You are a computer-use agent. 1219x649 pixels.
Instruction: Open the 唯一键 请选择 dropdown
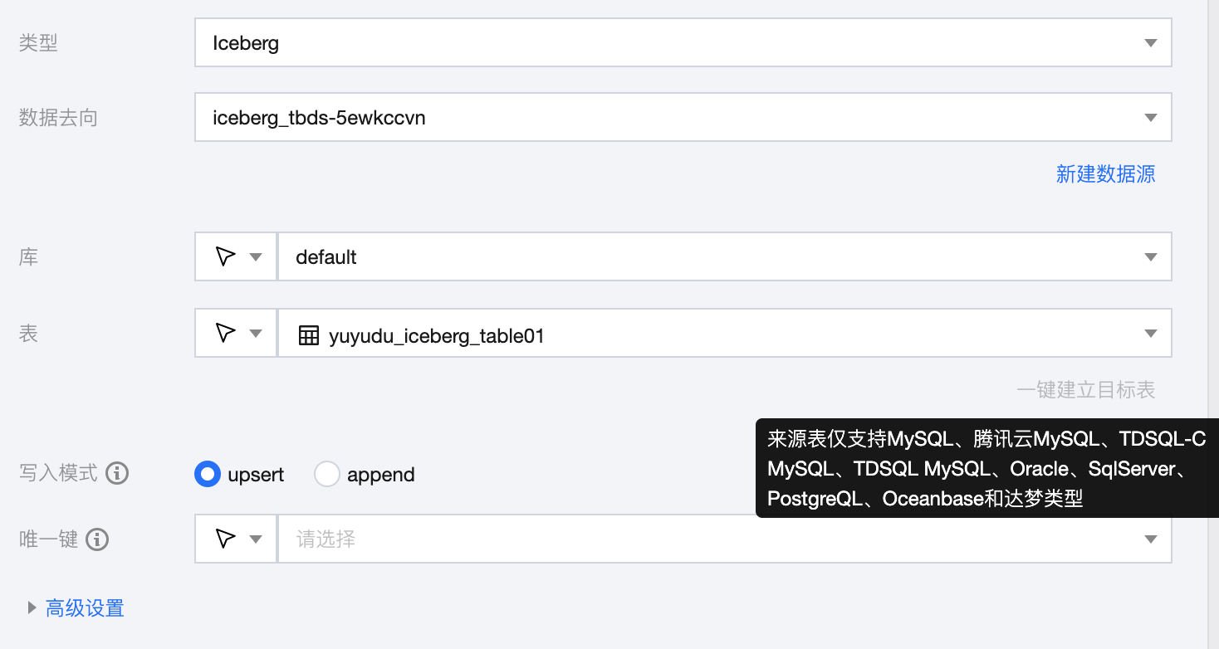724,539
